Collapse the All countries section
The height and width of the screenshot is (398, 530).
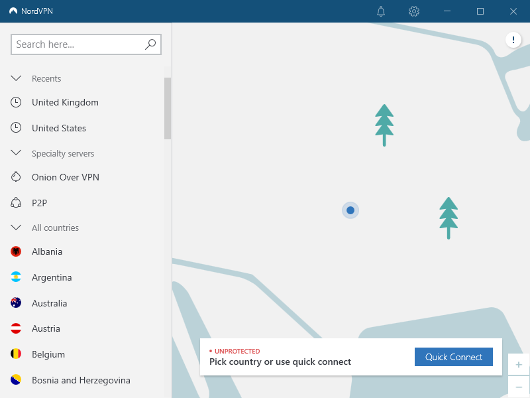(16, 228)
